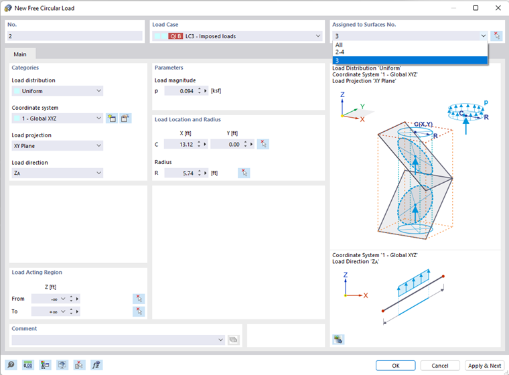This screenshot has height=375, width=509.
Task: Open the units and decimals 0.00 icon
Action: (28, 365)
